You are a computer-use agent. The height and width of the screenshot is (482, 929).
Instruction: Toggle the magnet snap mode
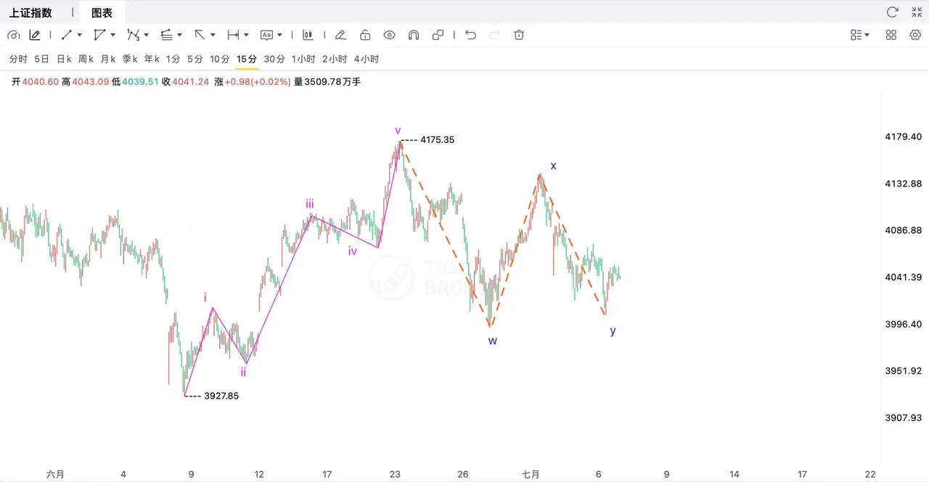pos(414,35)
